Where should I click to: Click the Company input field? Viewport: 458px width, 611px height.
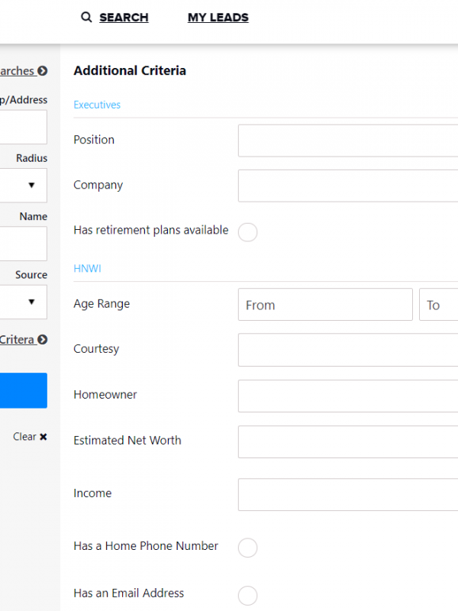click(347, 186)
